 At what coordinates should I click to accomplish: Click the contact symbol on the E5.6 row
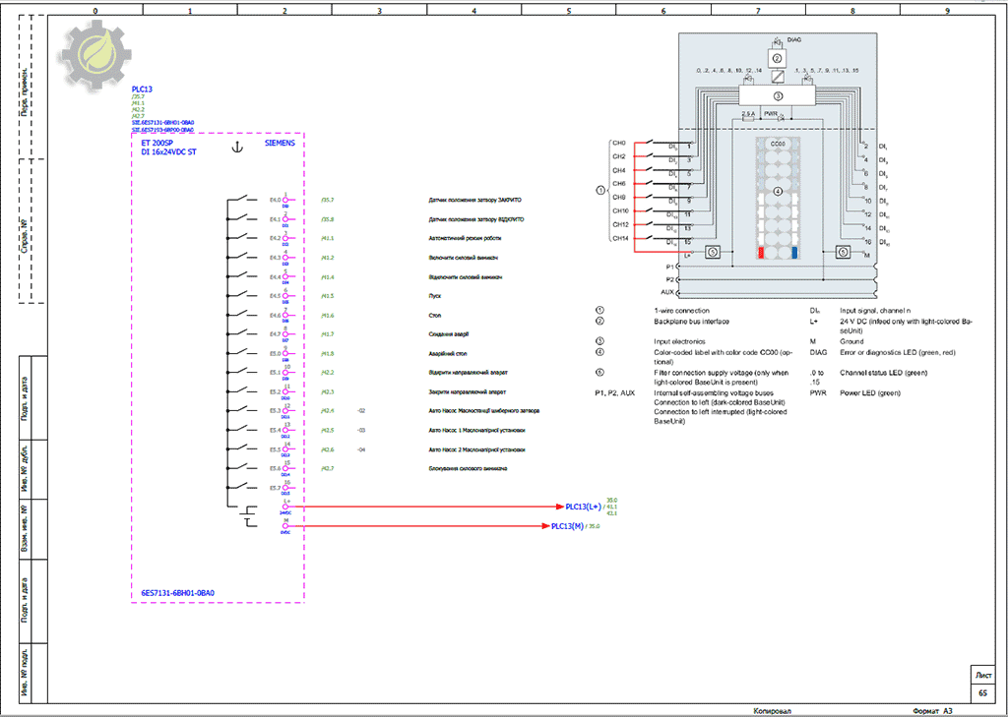(242, 466)
